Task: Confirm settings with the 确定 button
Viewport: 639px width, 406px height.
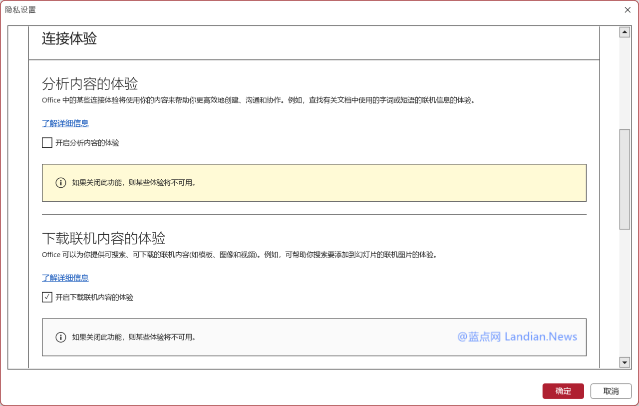Action: pyautogui.click(x=563, y=391)
